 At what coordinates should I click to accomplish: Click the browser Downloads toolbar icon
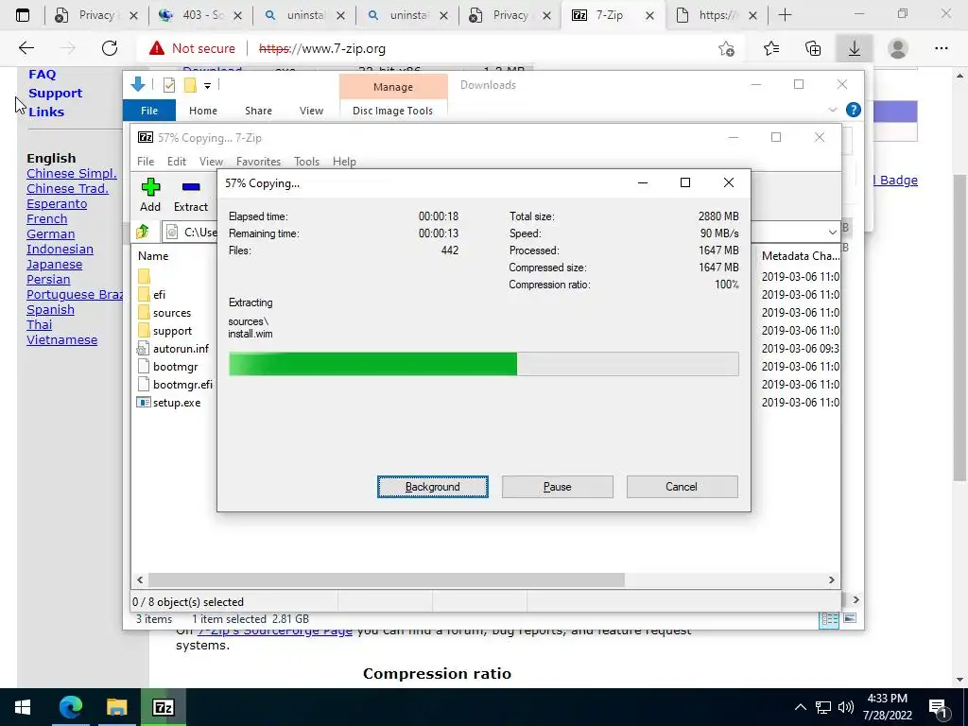pos(855,48)
